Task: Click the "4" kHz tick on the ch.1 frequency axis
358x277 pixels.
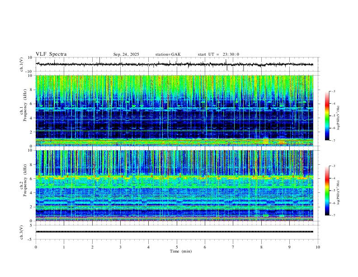Action: 31,118
